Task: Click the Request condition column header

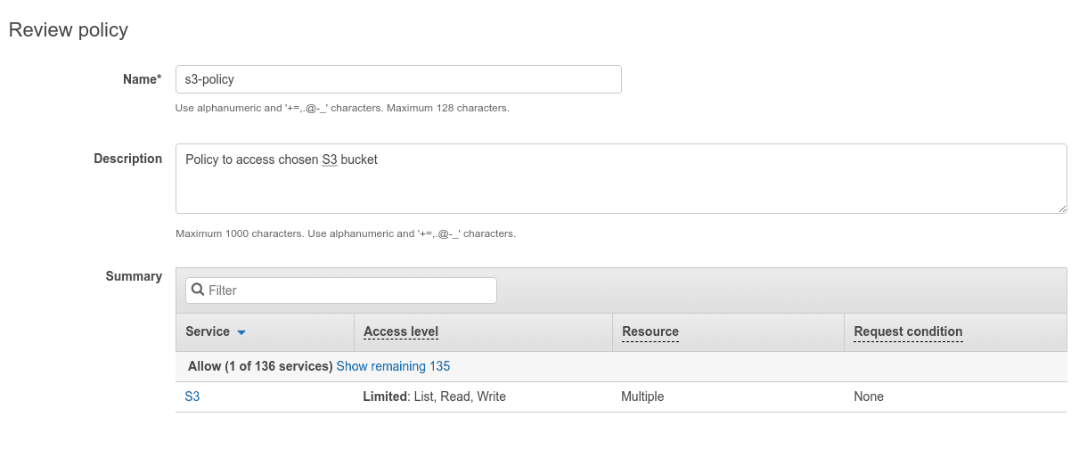Action: point(908,331)
